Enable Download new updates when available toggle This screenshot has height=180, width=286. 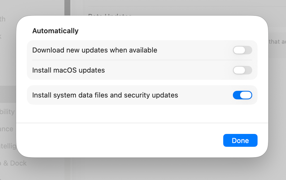tap(242, 50)
